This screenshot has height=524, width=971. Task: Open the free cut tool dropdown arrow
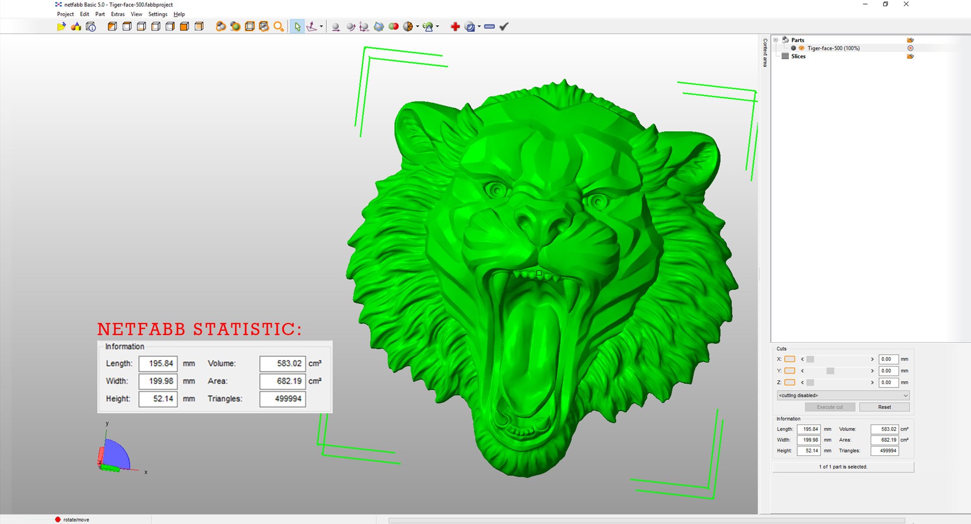417,27
